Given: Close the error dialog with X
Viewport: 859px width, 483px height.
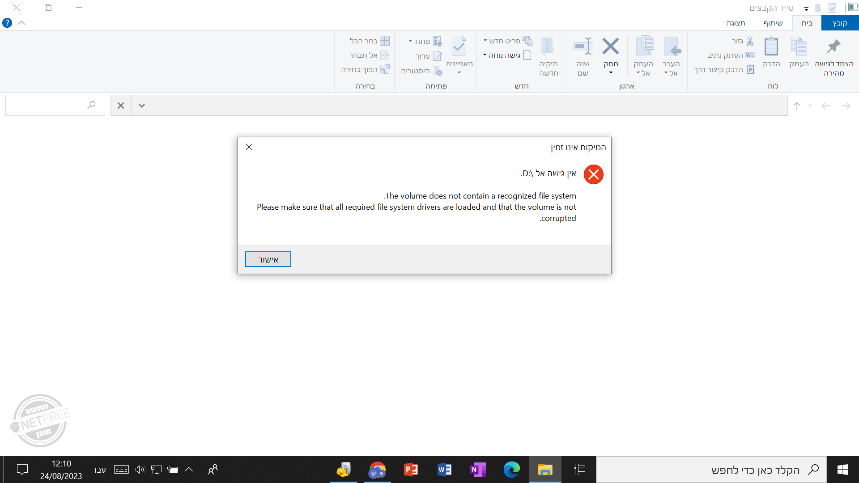Looking at the screenshot, I should pyautogui.click(x=249, y=147).
